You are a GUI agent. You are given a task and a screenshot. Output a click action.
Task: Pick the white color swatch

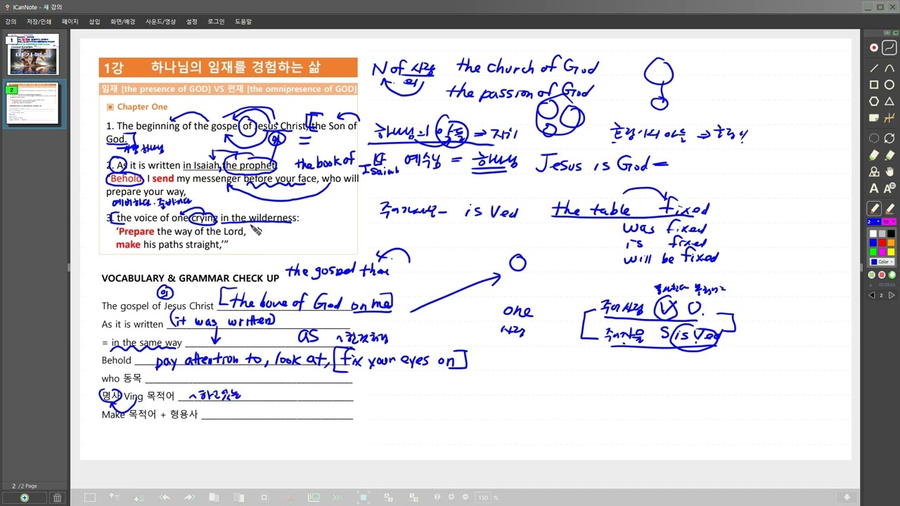click(873, 233)
